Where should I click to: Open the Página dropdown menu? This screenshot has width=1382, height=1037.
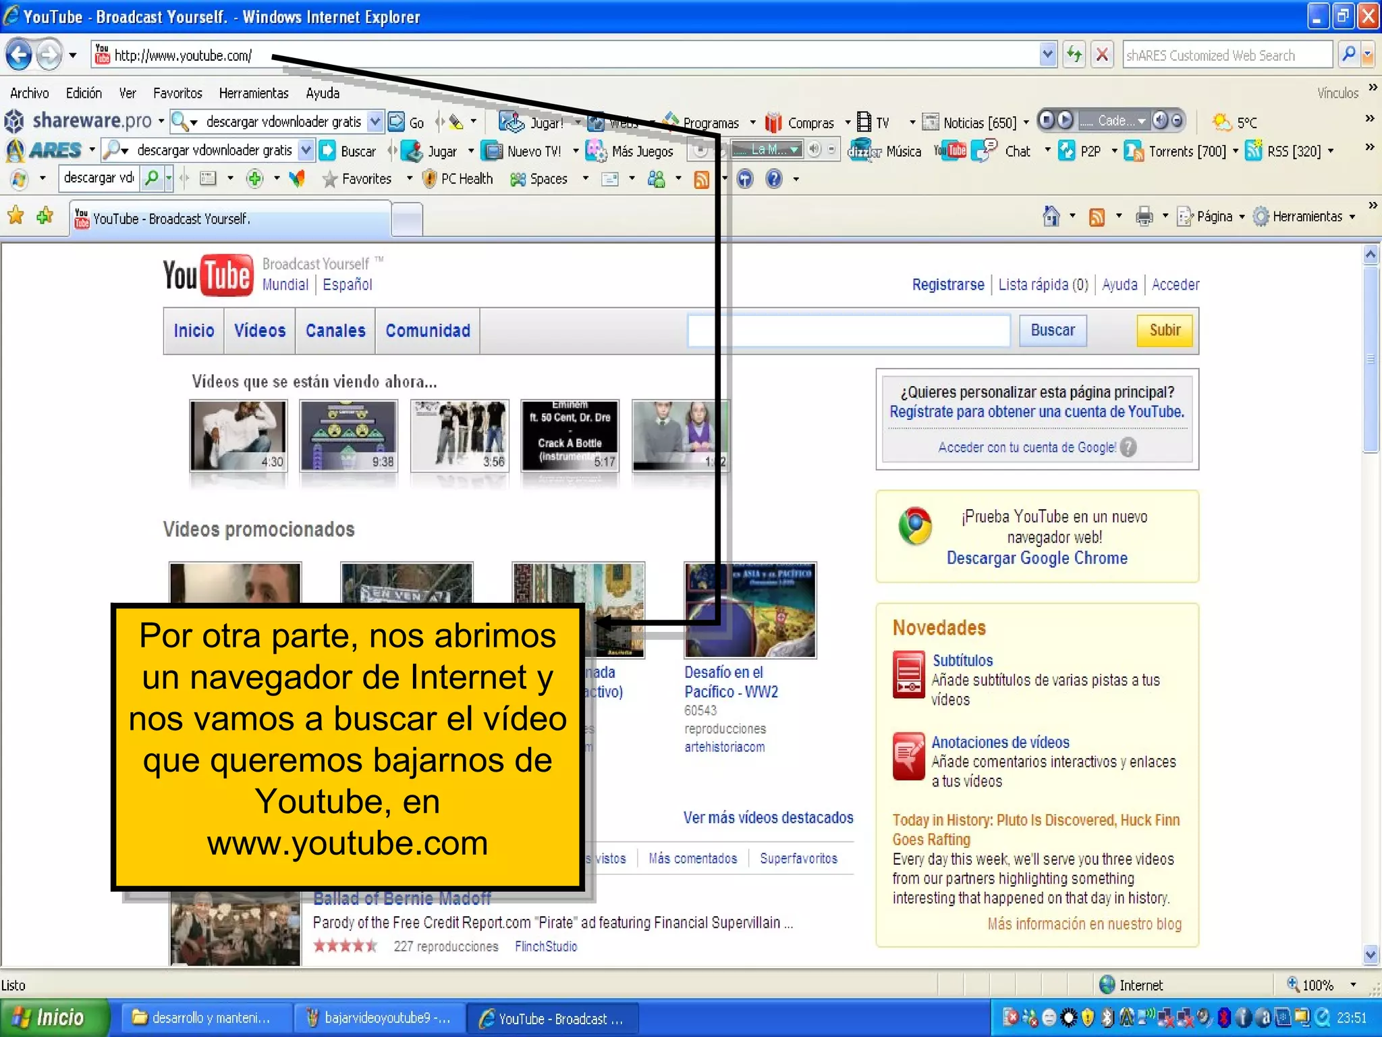(x=1212, y=217)
